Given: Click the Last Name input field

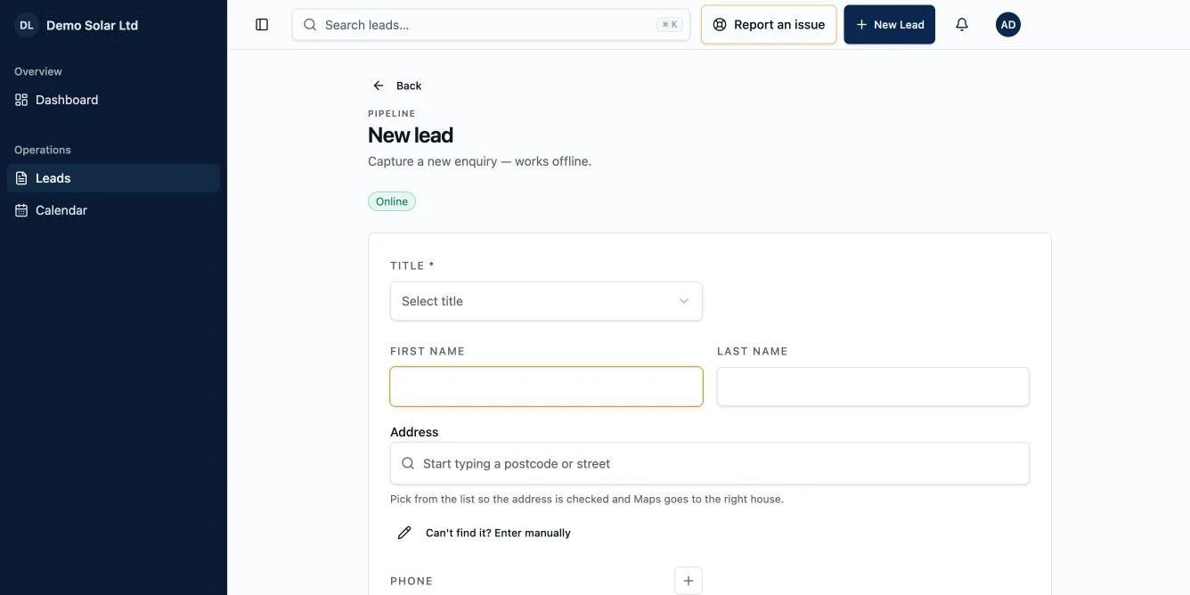Looking at the screenshot, I should pos(873,387).
